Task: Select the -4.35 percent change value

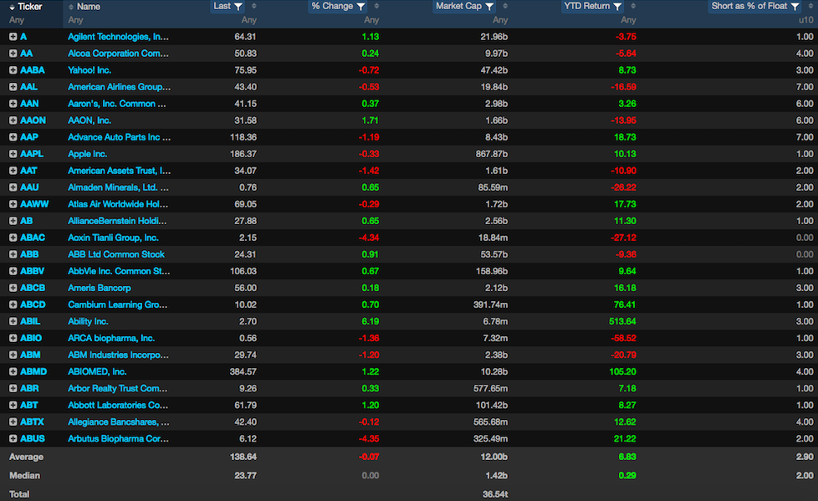Action: 369,438
